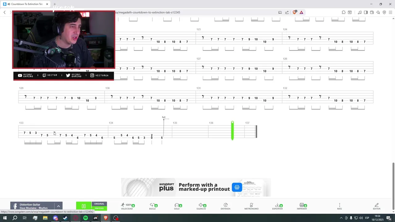Click the Songsterr Plus printout banner
This screenshot has width=395, height=222.
[x=196, y=187]
